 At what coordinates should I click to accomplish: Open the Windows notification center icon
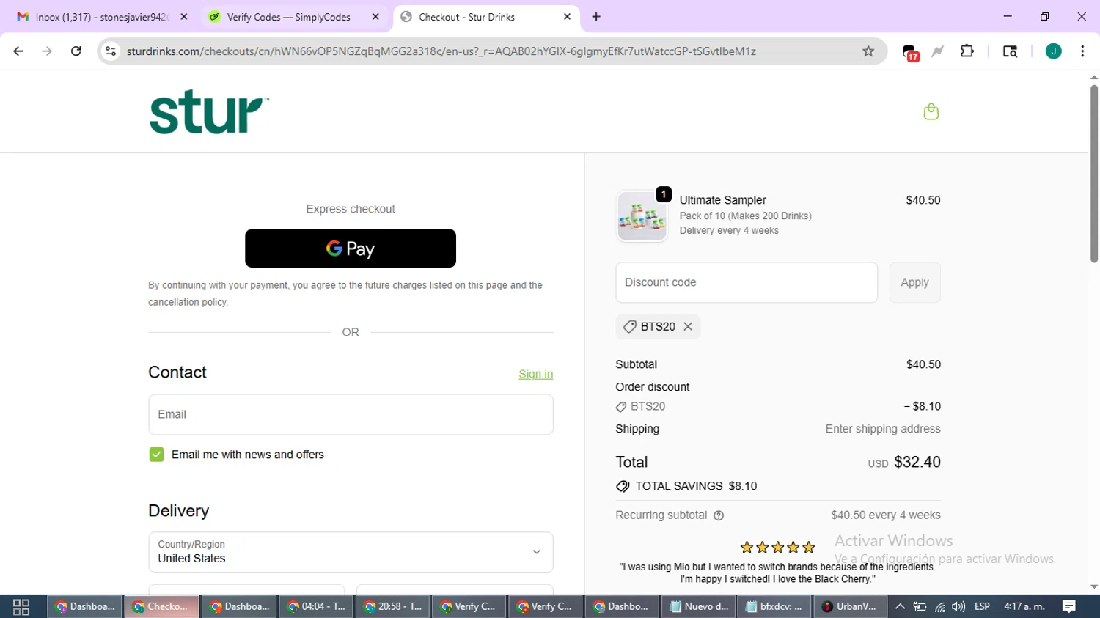click(x=1069, y=607)
